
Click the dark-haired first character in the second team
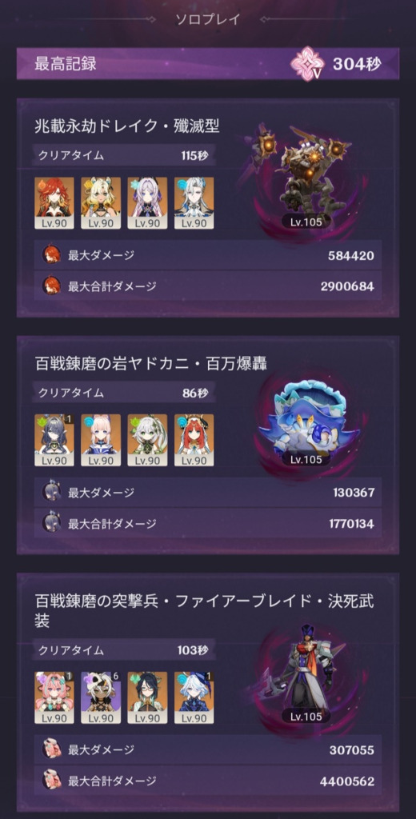click(x=54, y=440)
